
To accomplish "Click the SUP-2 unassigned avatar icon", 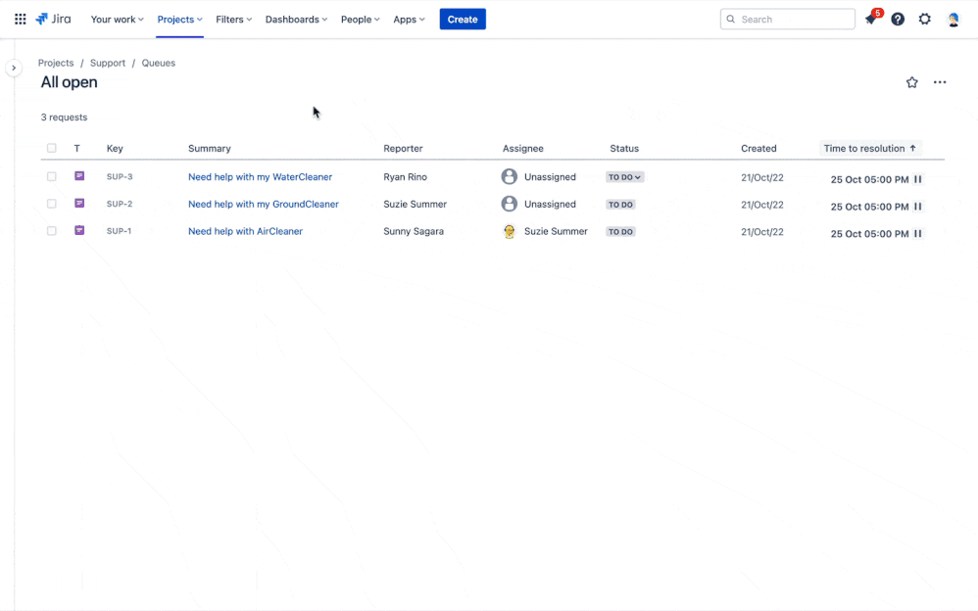I will pyautogui.click(x=509, y=204).
